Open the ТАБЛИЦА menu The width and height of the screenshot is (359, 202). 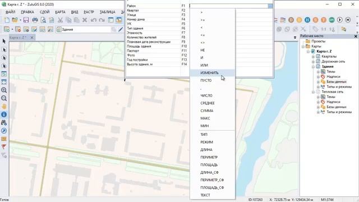click(107, 12)
